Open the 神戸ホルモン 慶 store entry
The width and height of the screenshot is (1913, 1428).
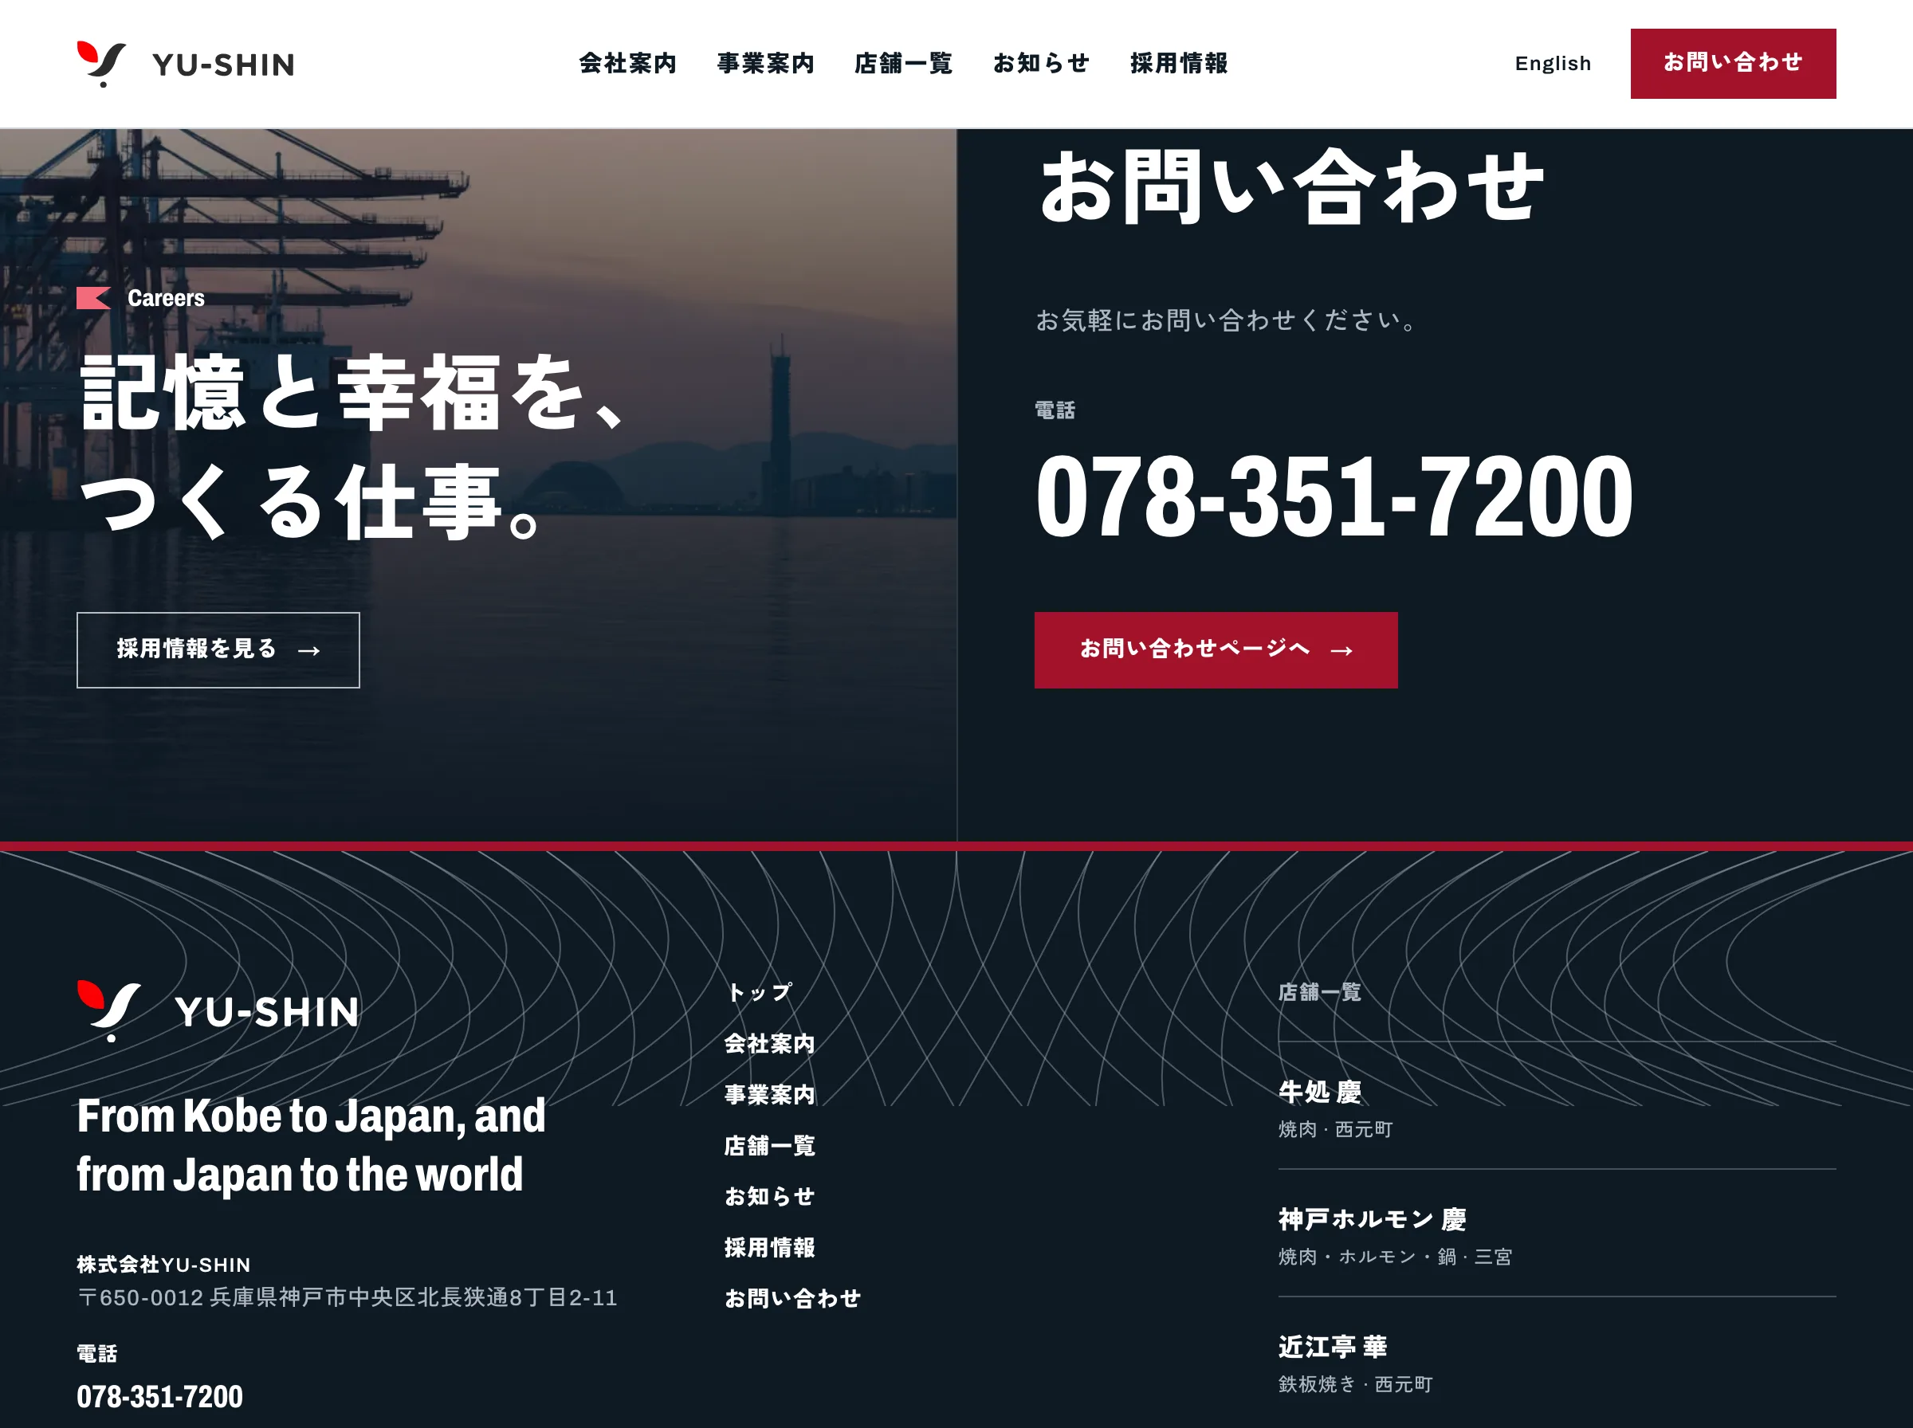coord(1557,1235)
